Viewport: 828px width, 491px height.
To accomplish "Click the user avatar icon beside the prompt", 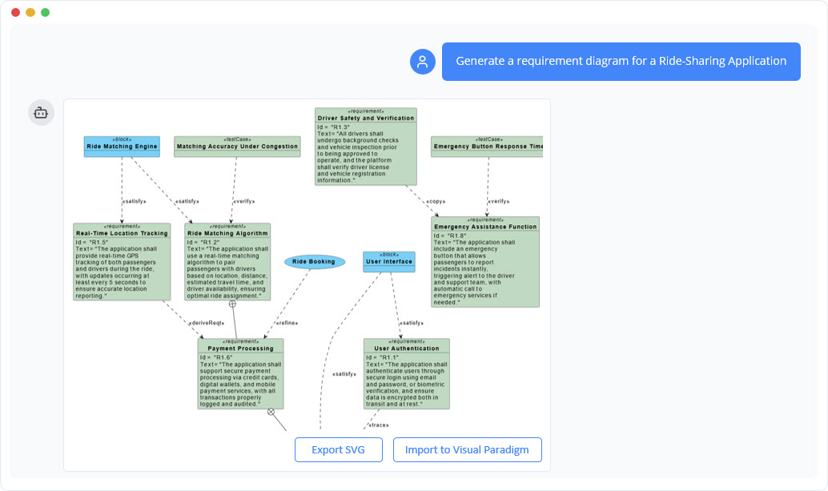I will (422, 61).
